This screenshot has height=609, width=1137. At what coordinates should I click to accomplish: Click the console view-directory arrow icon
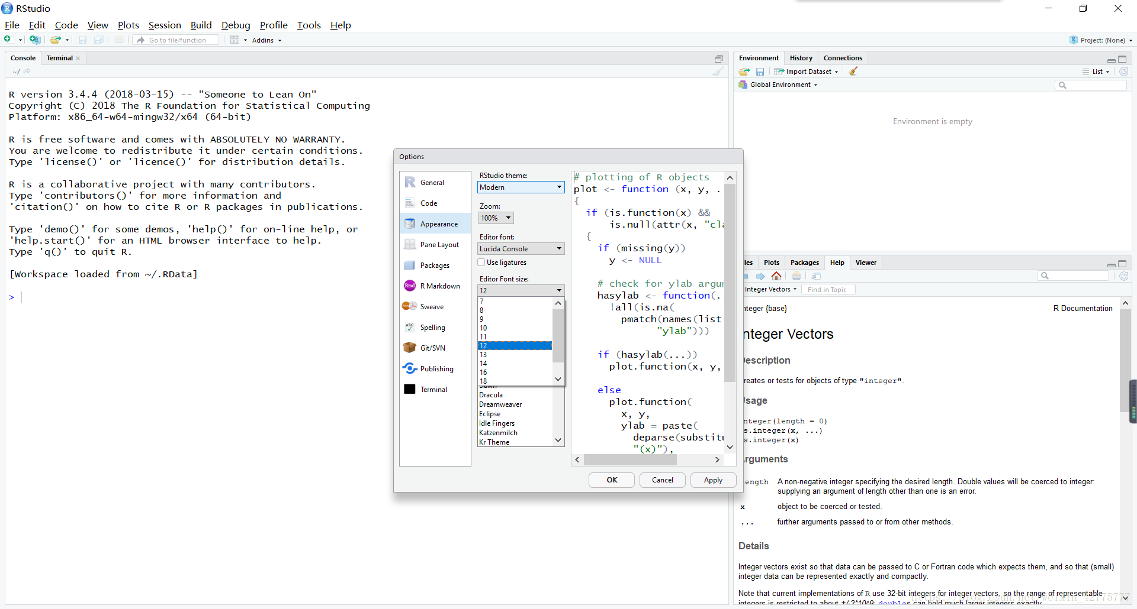pos(27,71)
